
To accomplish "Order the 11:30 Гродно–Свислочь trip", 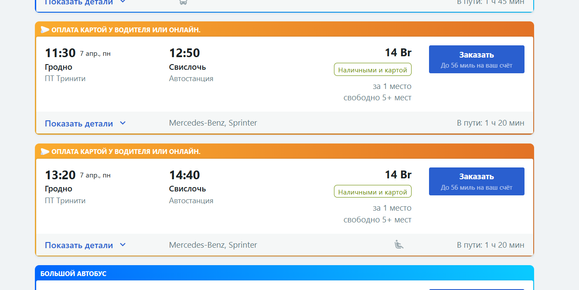I will pyautogui.click(x=477, y=59).
